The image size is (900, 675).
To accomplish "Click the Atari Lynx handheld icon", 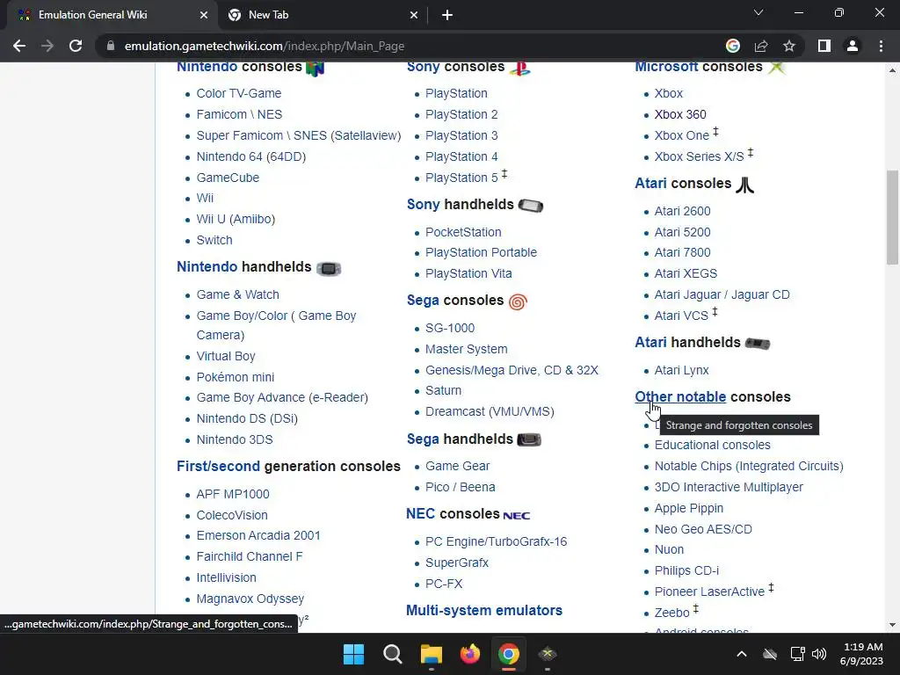I will (x=757, y=344).
